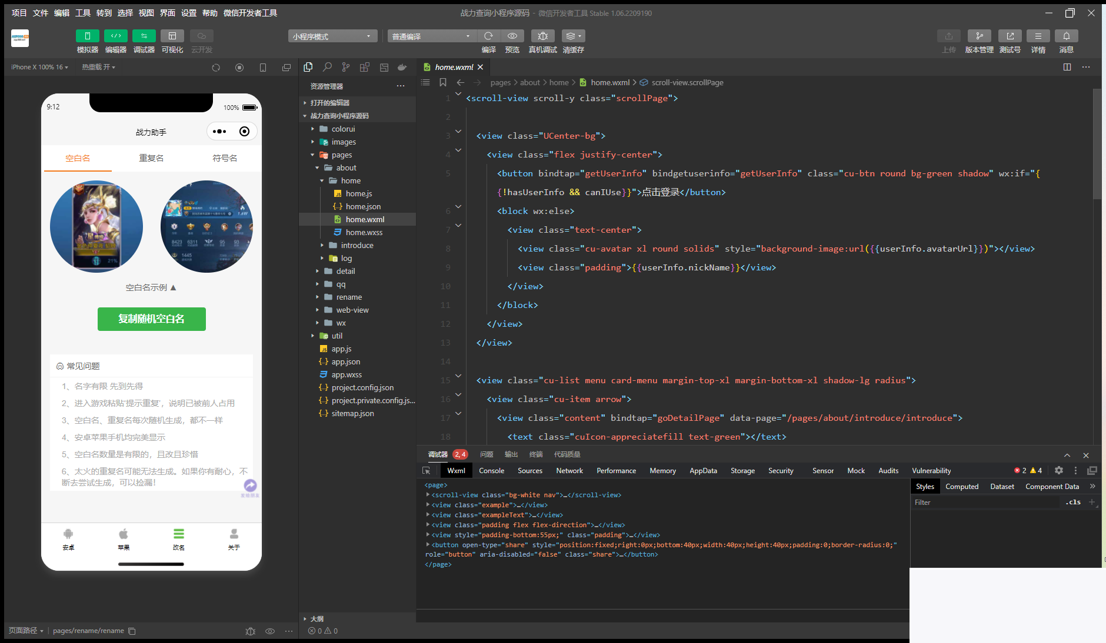Click the element inspector picker icon
This screenshot has width=1106, height=643.
point(427,471)
